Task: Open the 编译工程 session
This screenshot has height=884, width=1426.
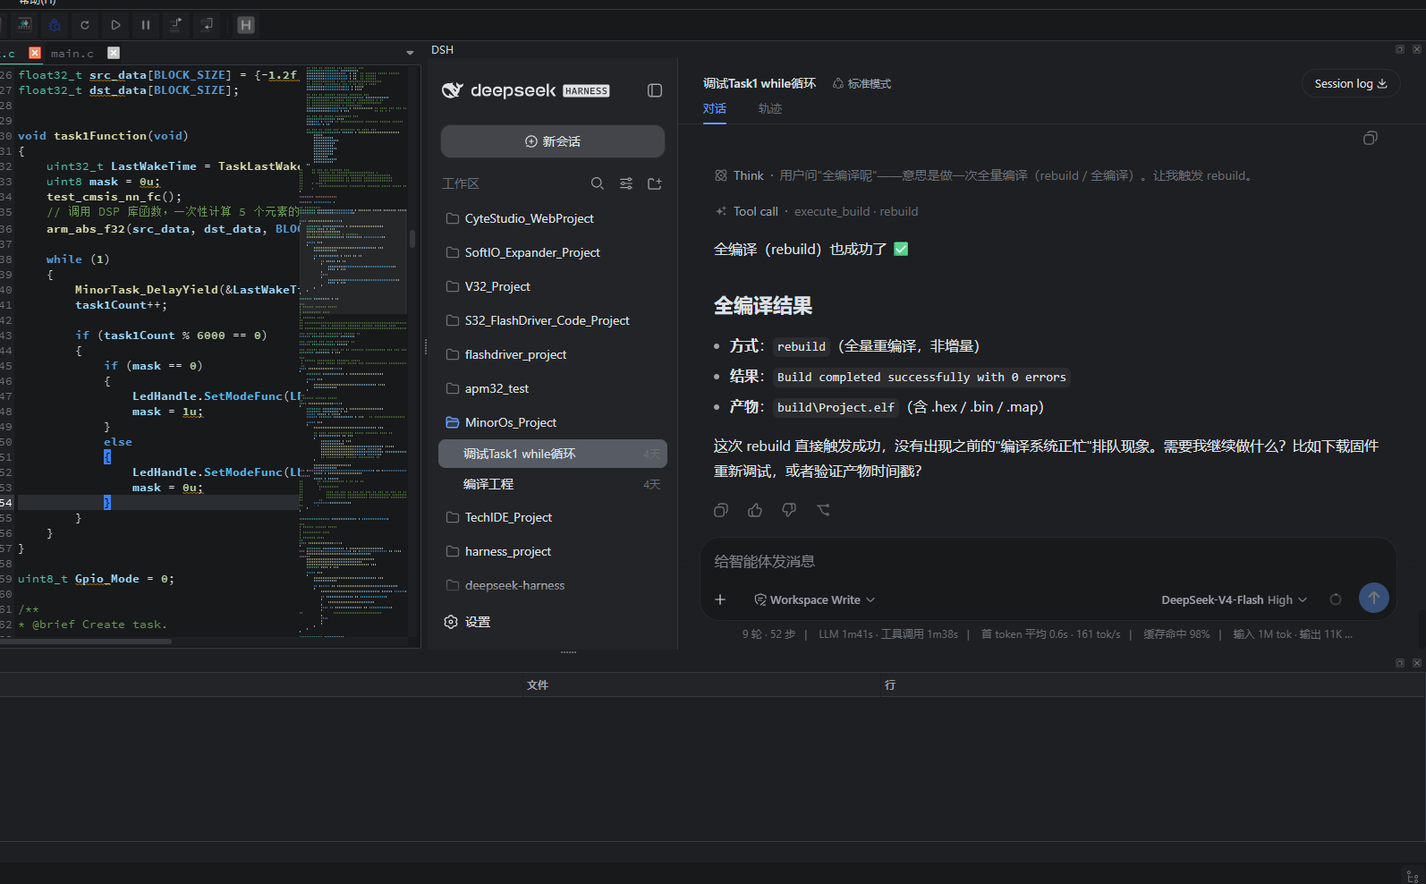Action: click(x=553, y=484)
